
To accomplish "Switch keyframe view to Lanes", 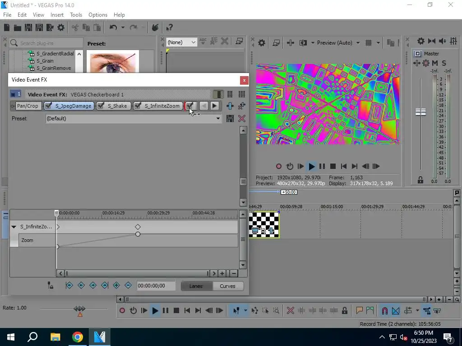I will pos(196,286).
